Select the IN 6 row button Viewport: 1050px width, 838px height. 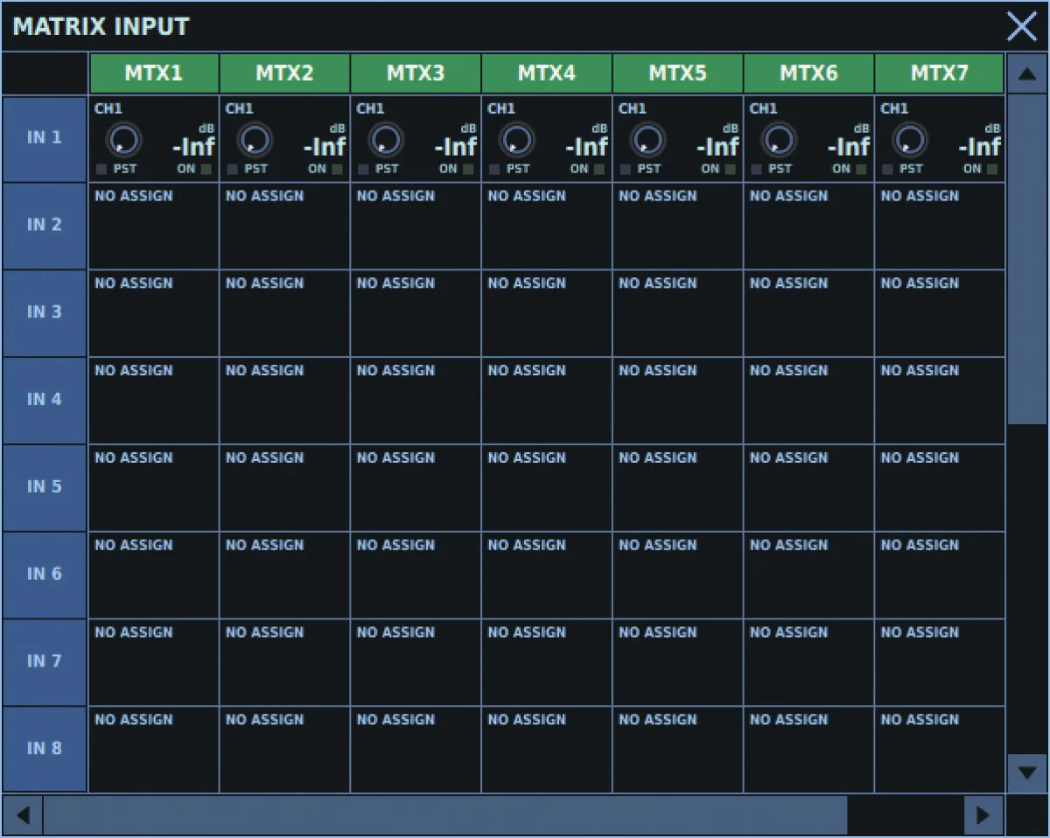45,576
